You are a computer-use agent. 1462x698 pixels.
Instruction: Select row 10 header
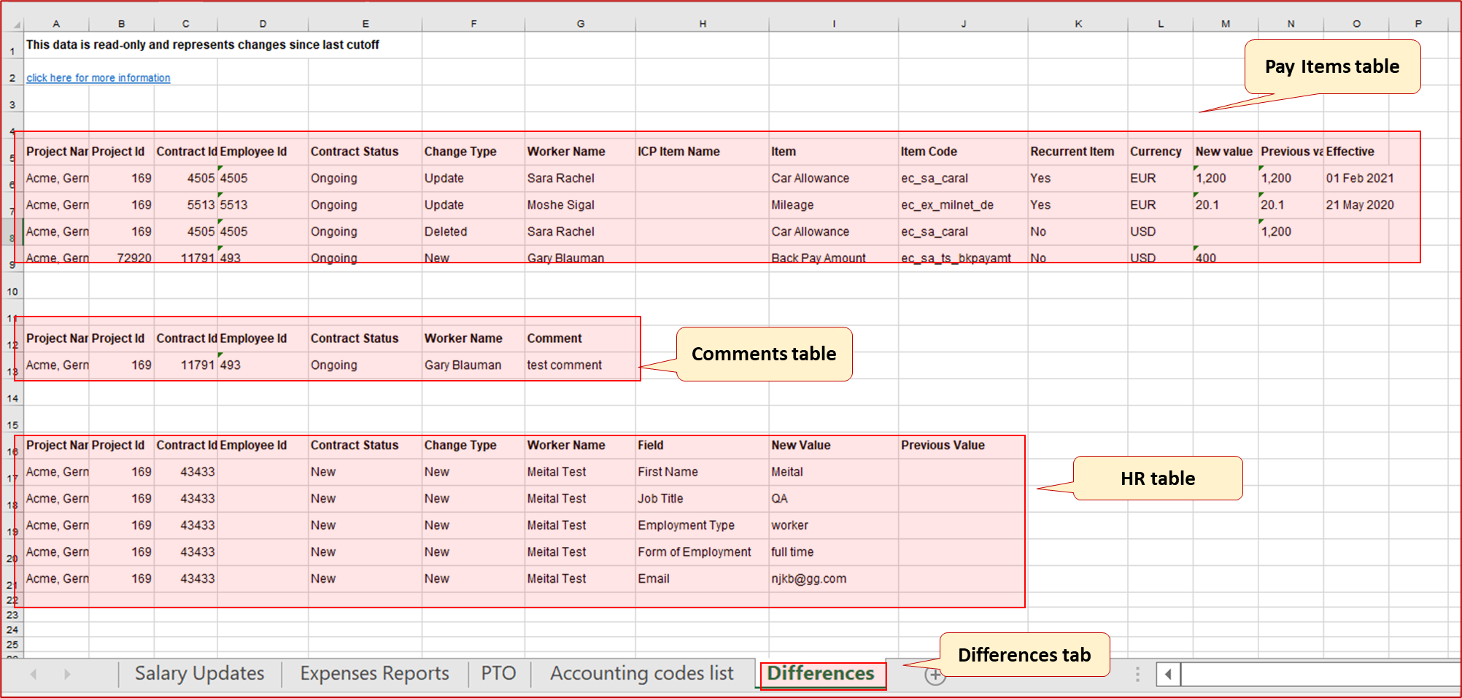tap(12, 292)
